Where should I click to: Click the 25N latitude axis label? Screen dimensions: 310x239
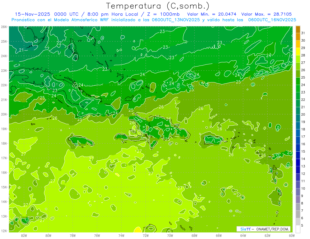(x=4, y=41)
